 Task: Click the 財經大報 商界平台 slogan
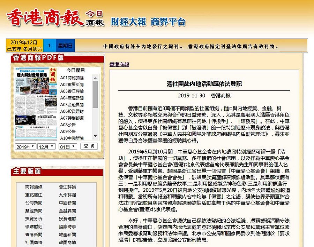pyautogui.click(x=148, y=22)
